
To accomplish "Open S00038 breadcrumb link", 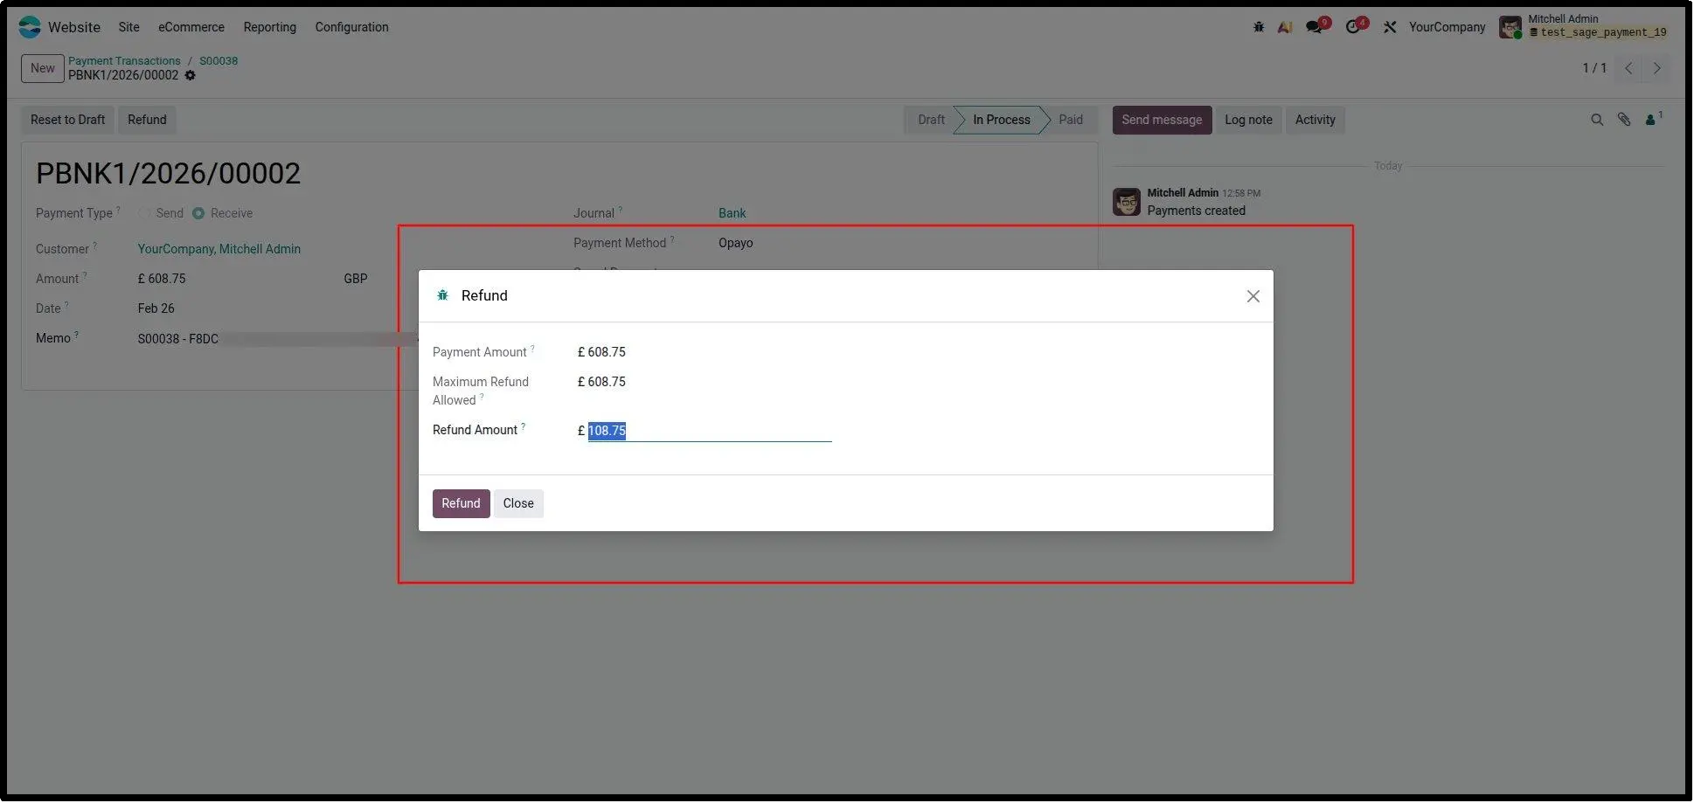I will (219, 61).
